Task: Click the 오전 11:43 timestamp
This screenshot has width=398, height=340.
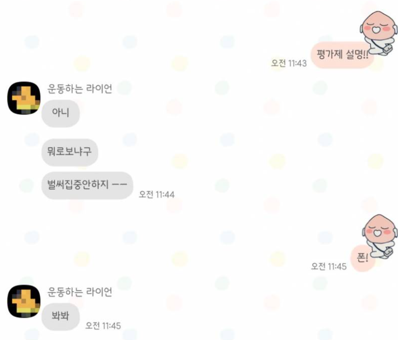Action: [x=289, y=63]
